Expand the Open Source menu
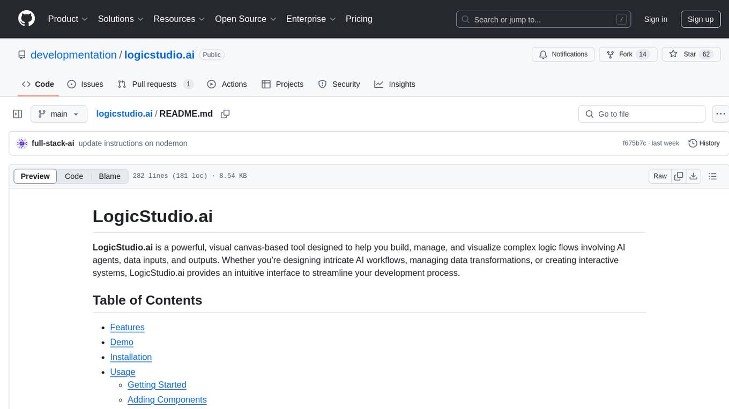The image size is (729, 409). (246, 19)
